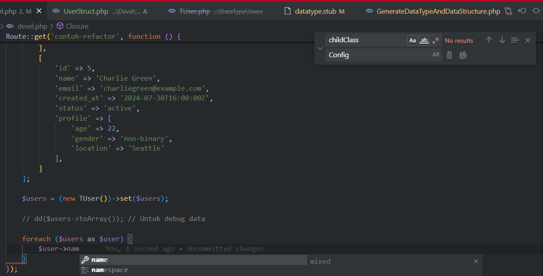Close the find and replace widget
Screen dimensions: 543x276
pyautogui.click(x=528, y=40)
